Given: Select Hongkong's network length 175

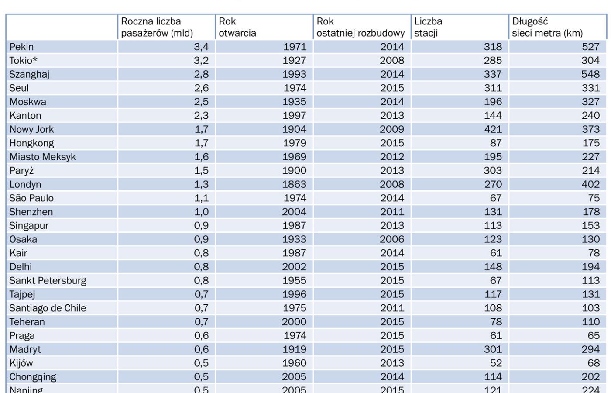Looking at the screenshot, I should 590,143.
